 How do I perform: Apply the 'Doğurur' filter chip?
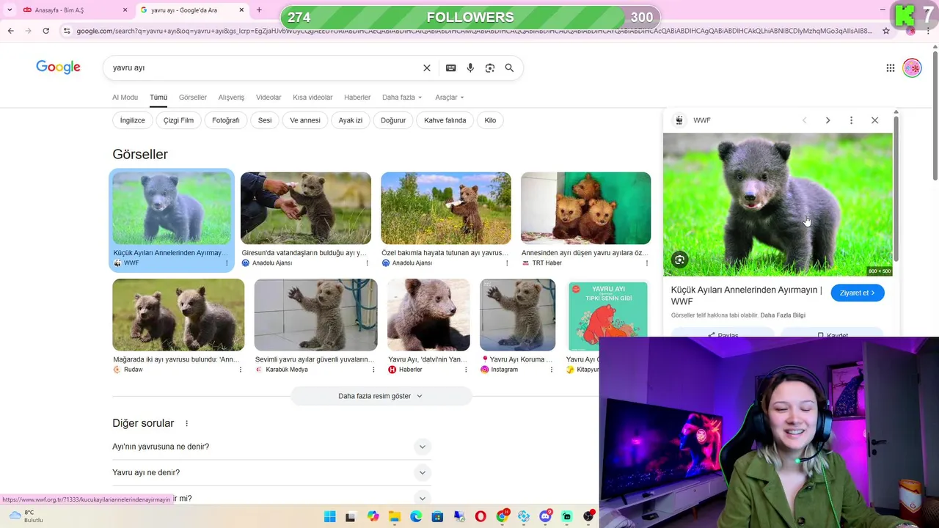[x=393, y=120]
